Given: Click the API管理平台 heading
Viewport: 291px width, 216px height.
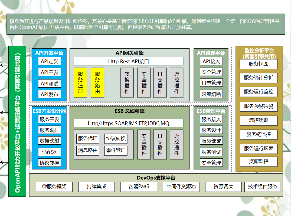Looking at the screenshot, I should pos(211,53).
